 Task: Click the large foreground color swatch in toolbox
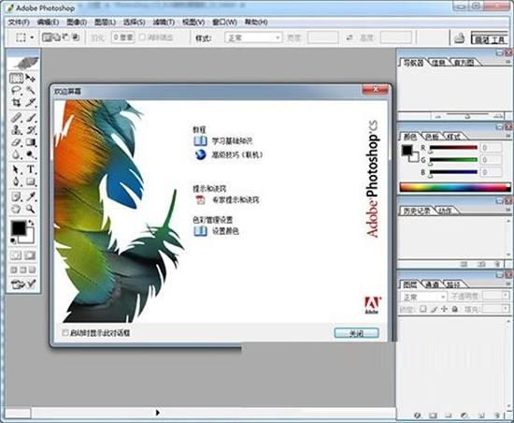click(19, 227)
